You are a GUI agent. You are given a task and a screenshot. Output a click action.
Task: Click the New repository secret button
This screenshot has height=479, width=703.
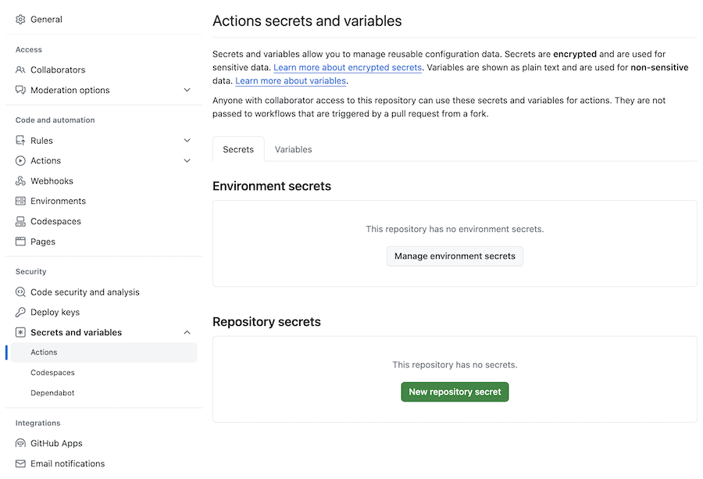(455, 391)
